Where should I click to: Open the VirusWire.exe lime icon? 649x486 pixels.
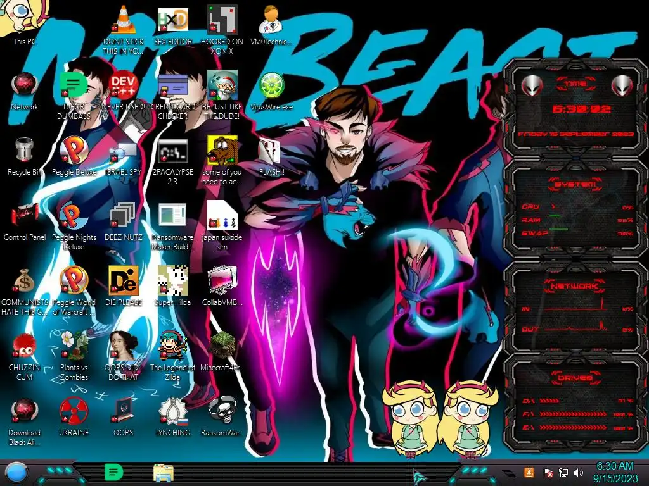[x=271, y=85]
